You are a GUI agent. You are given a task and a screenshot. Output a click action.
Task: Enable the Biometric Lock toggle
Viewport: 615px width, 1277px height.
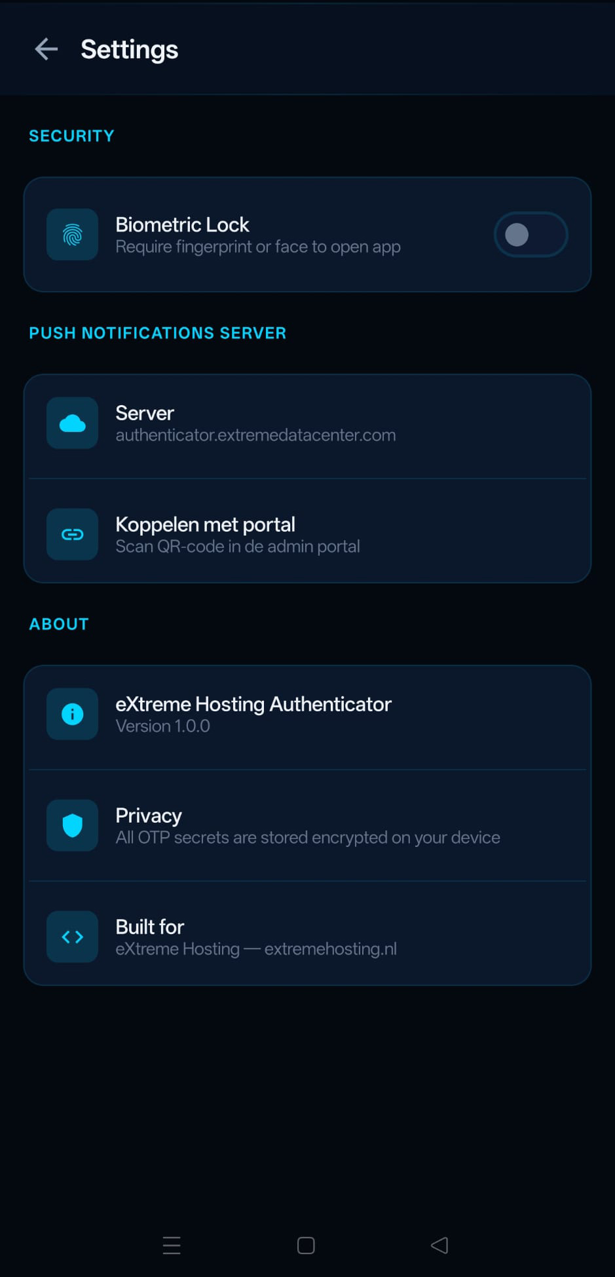click(x=531, y=234)
